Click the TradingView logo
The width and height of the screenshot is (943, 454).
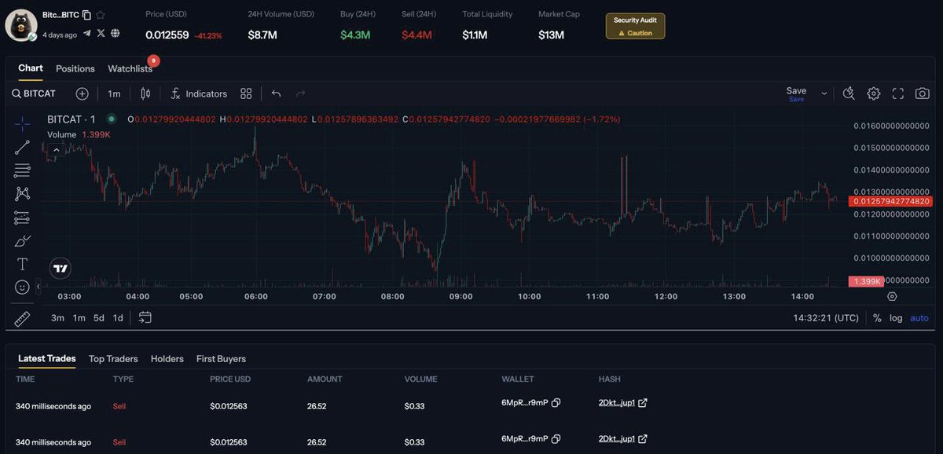(61, 268)
